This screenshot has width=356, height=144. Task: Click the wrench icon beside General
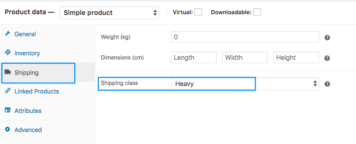pos(7,34)
